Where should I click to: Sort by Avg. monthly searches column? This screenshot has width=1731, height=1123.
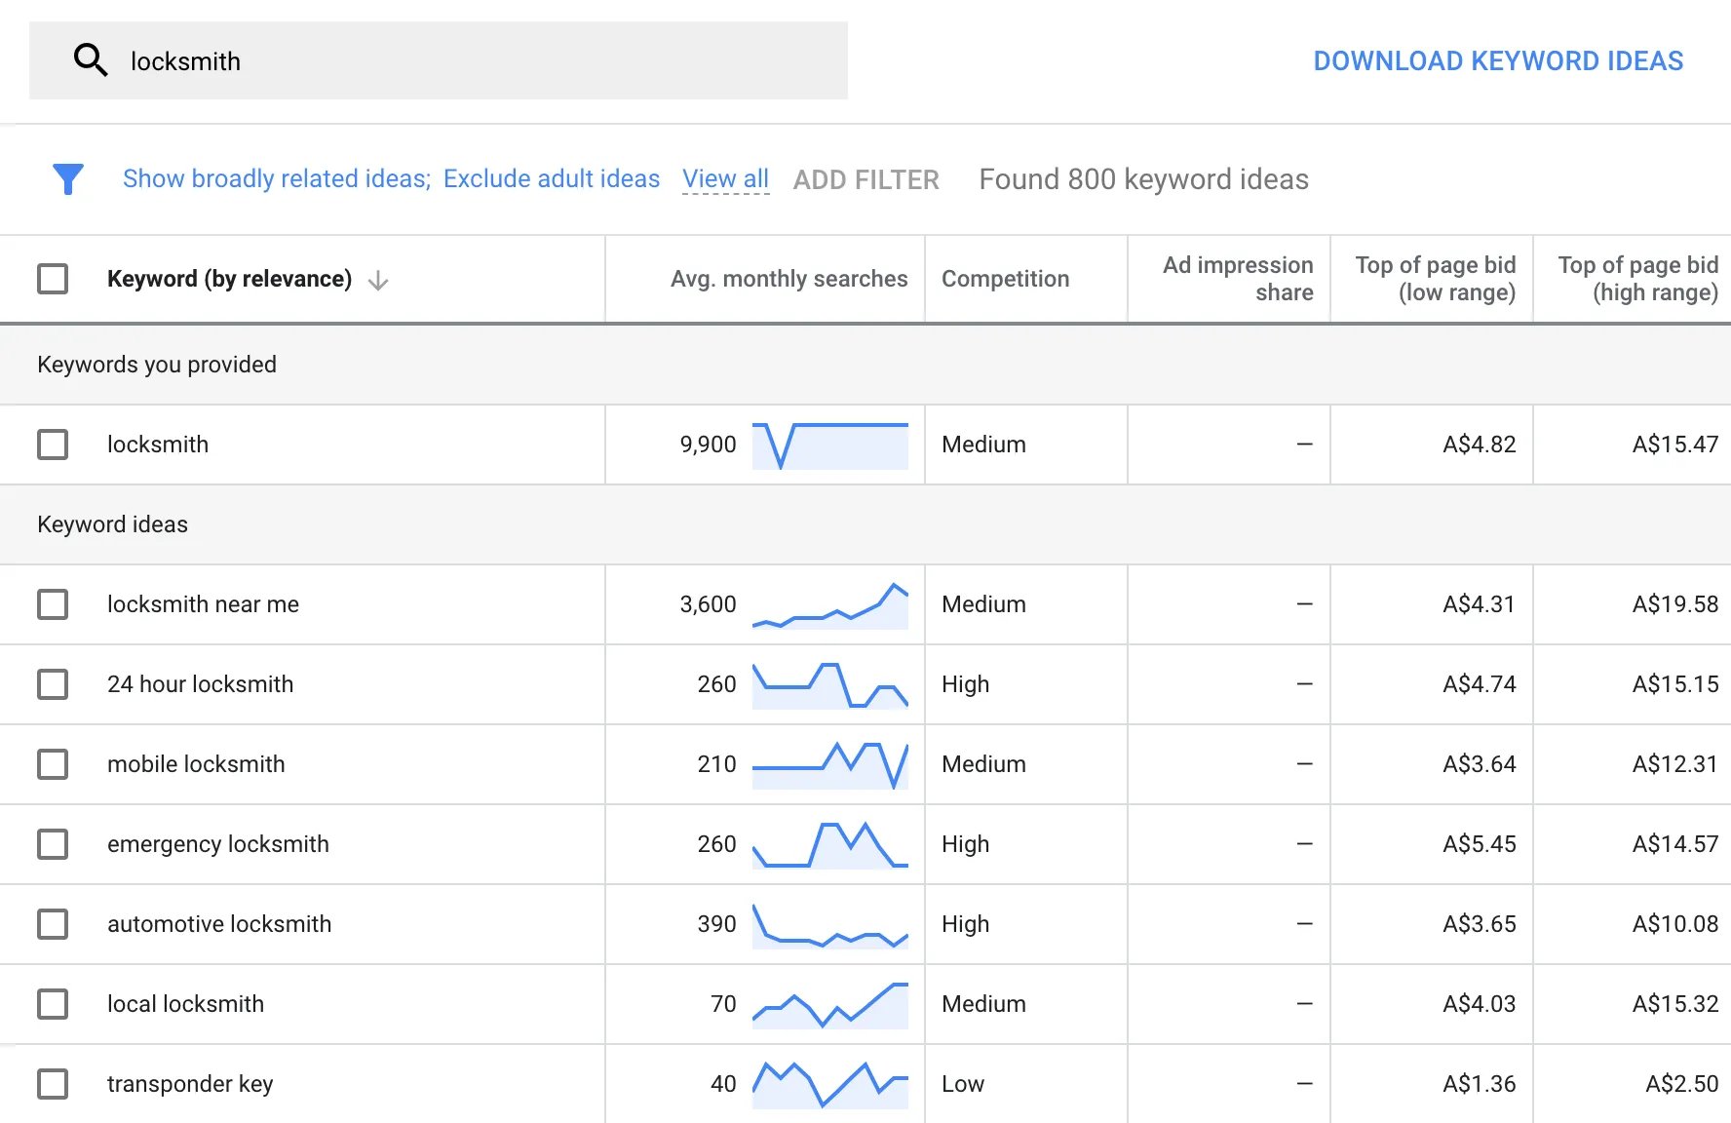(x=789, y=279)
